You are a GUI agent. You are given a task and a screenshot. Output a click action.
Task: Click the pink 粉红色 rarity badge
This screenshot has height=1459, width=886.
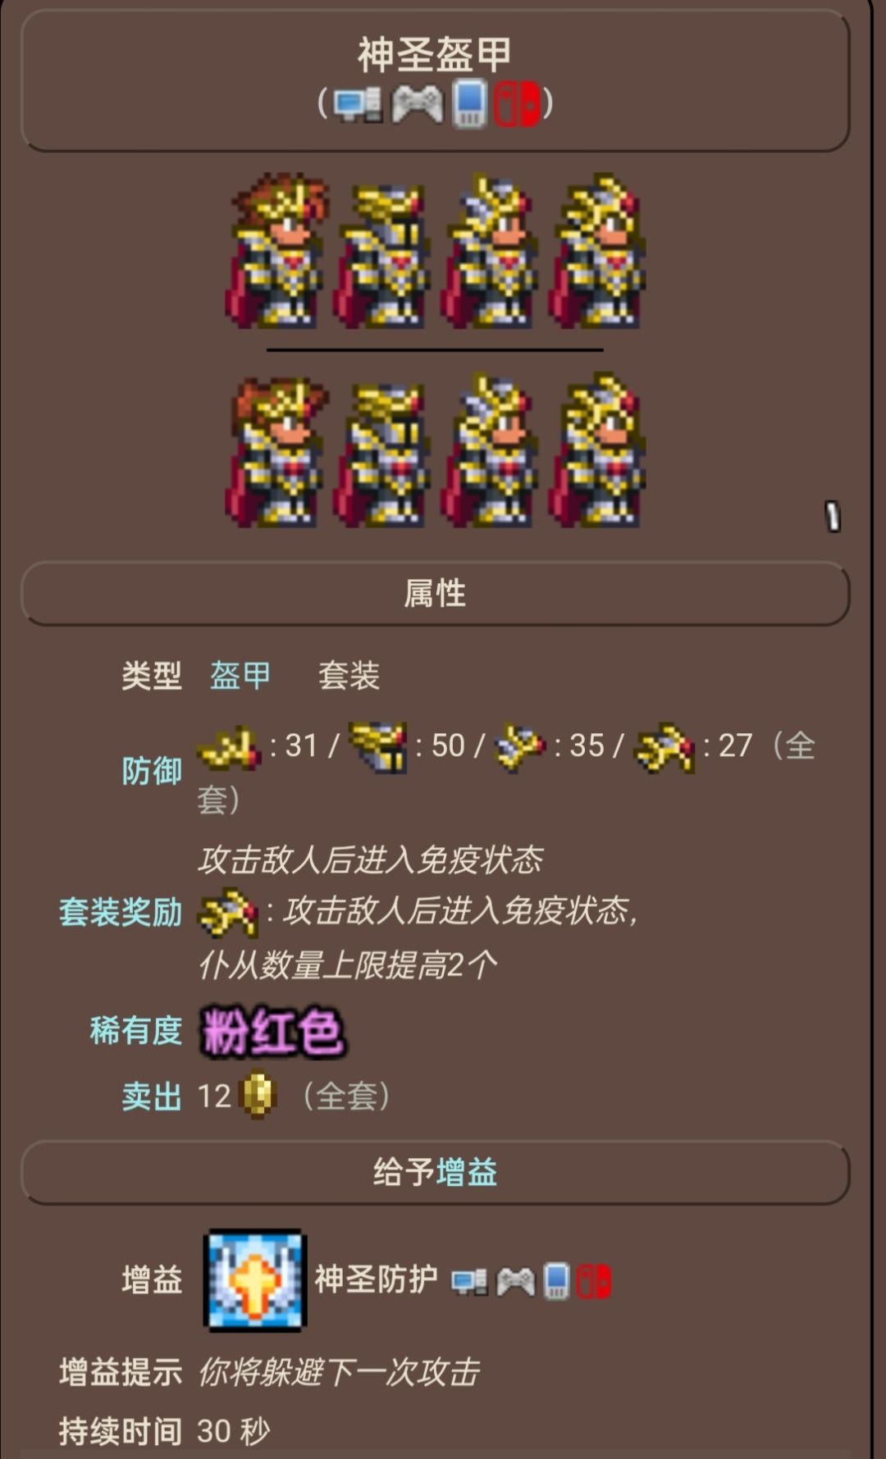(273, 1032)
